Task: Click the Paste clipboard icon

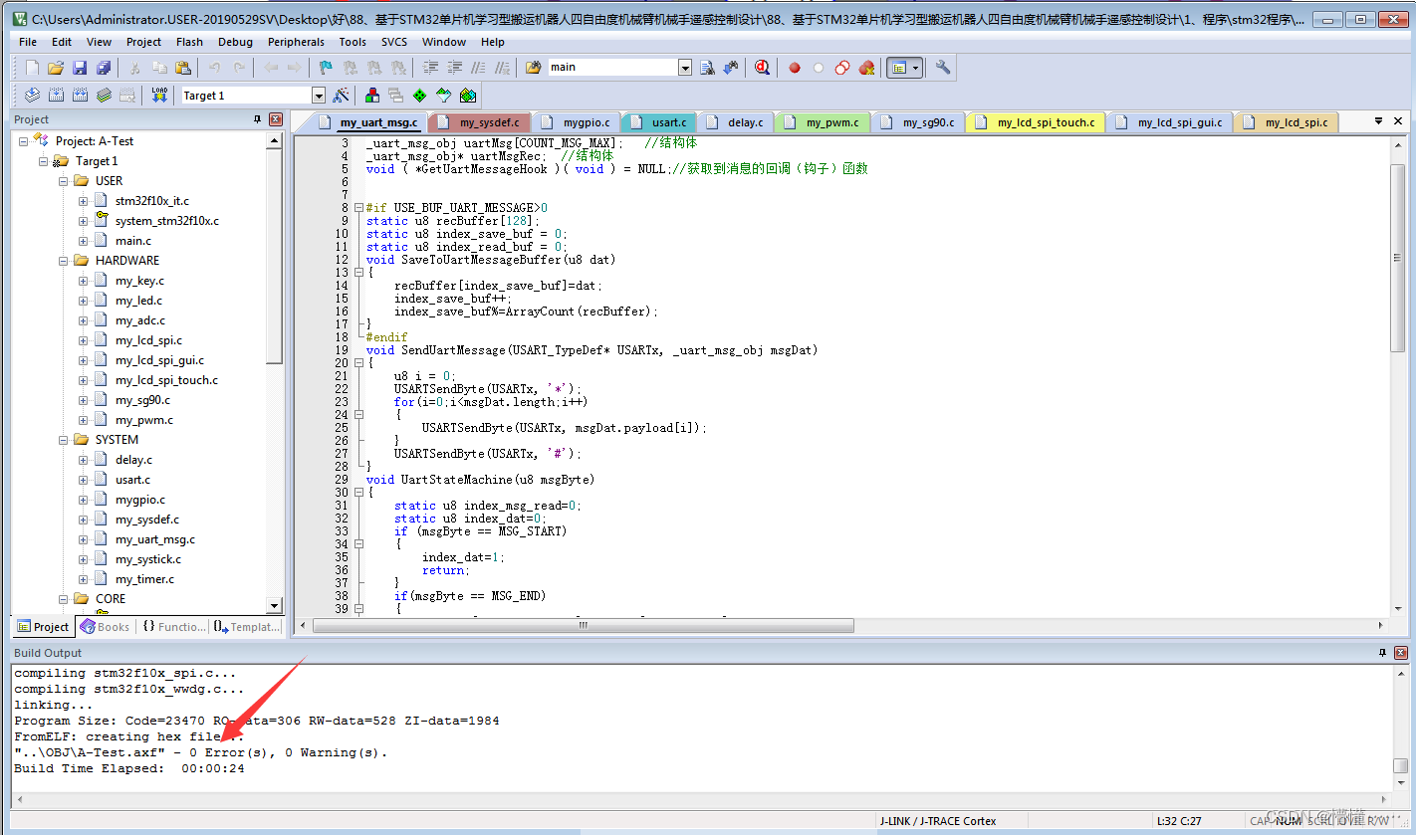Action: 183,68
